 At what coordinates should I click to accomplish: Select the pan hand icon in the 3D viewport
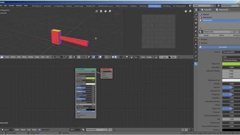[105, 11]
